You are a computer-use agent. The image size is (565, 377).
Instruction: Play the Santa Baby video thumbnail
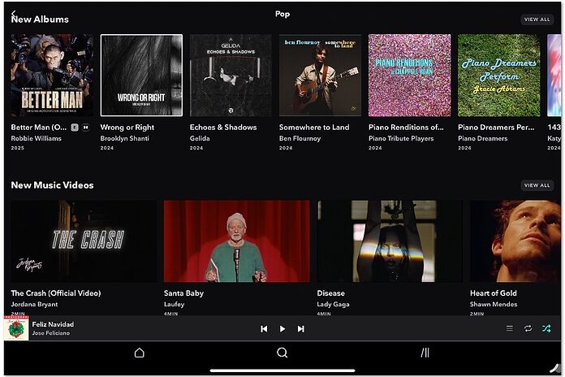click(237, 241)
